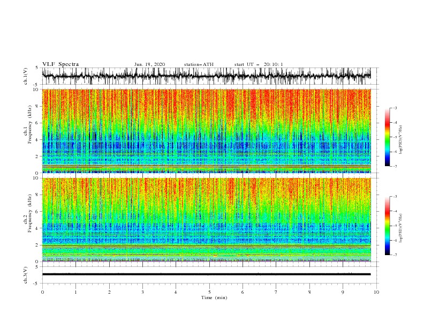The image size is (424, 328).
Task: Click inside the ch.1 spectrogram panel
Action: coord(206,131)
